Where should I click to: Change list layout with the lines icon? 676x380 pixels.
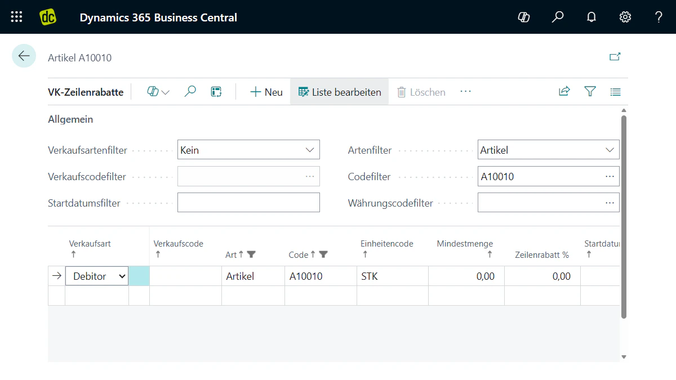coord(615,92)
